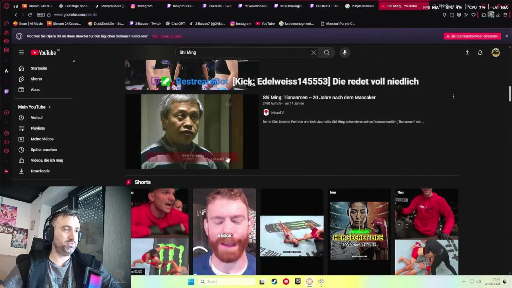Open 'Her Secret Life' short
This screenshot has height=288, width=512.
tap(359, 232)
